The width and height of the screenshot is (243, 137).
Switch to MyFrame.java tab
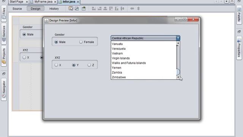click(x=43, y=2)
